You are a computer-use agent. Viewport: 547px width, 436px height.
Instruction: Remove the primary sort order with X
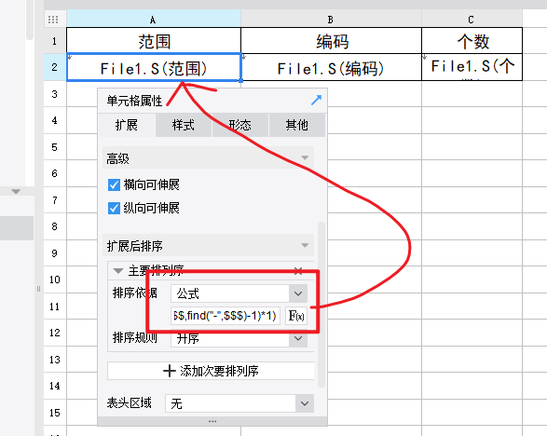298,271
